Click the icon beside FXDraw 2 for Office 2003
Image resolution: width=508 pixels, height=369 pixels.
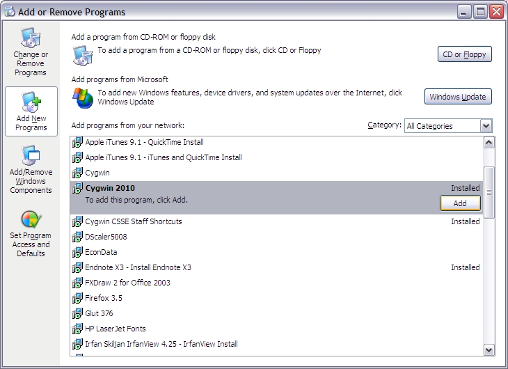click(x=77, y=283)
